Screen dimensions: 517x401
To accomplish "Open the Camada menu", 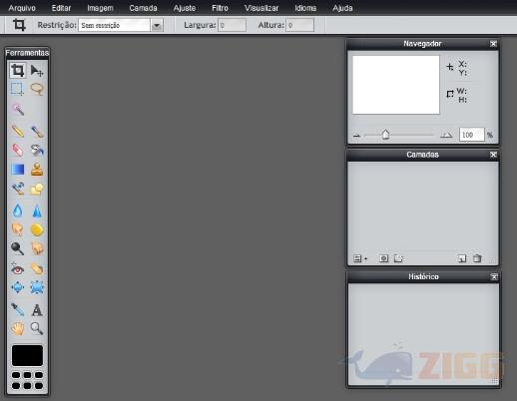I will point(143,8).
